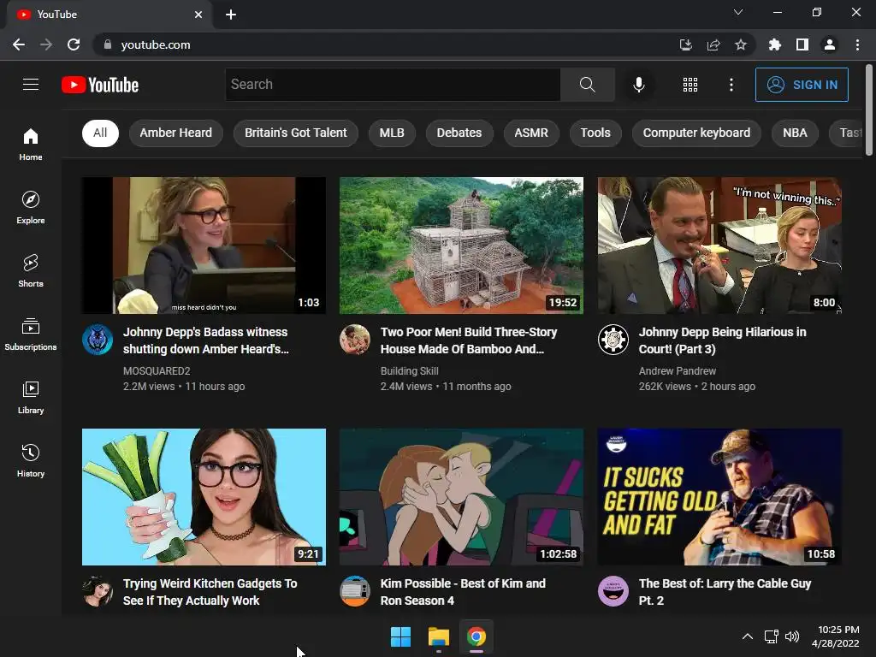
Task: Open Johnny Depp's Badass witness video title
Action: click(205, 340)
